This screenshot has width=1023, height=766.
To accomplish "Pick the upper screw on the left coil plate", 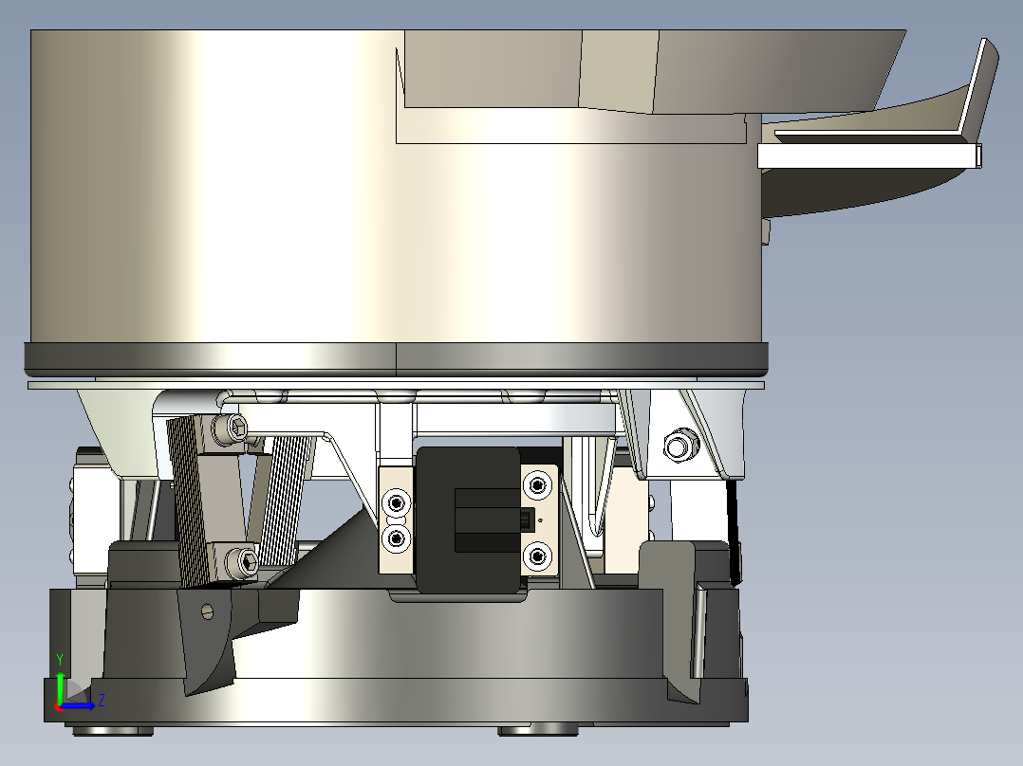I will pos(396,503).
